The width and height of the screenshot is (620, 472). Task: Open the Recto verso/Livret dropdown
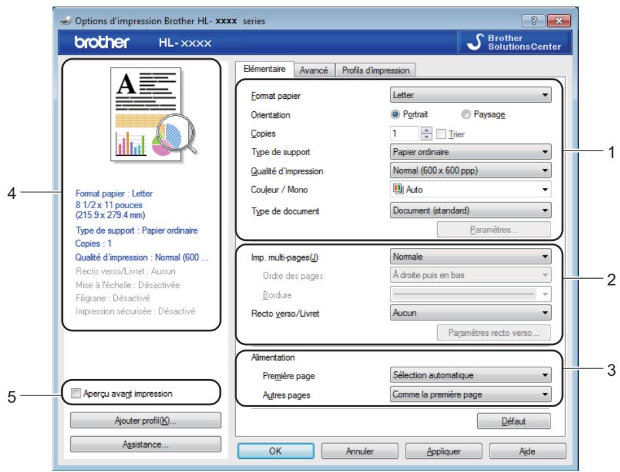pyautogui.click(x=470, y=312)
